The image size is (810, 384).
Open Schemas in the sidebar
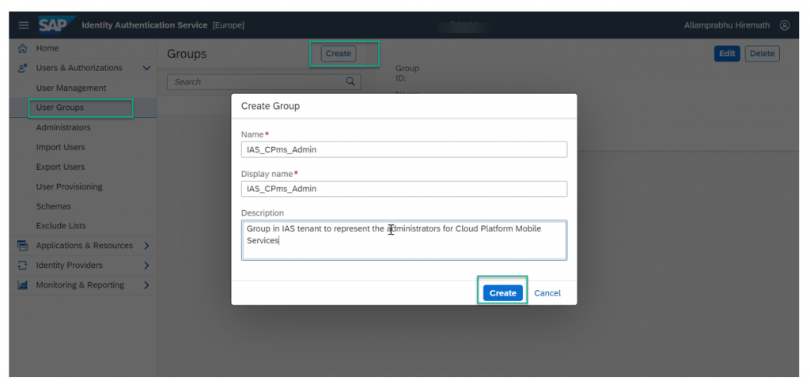pyautogui.click(x=54, y=206)
